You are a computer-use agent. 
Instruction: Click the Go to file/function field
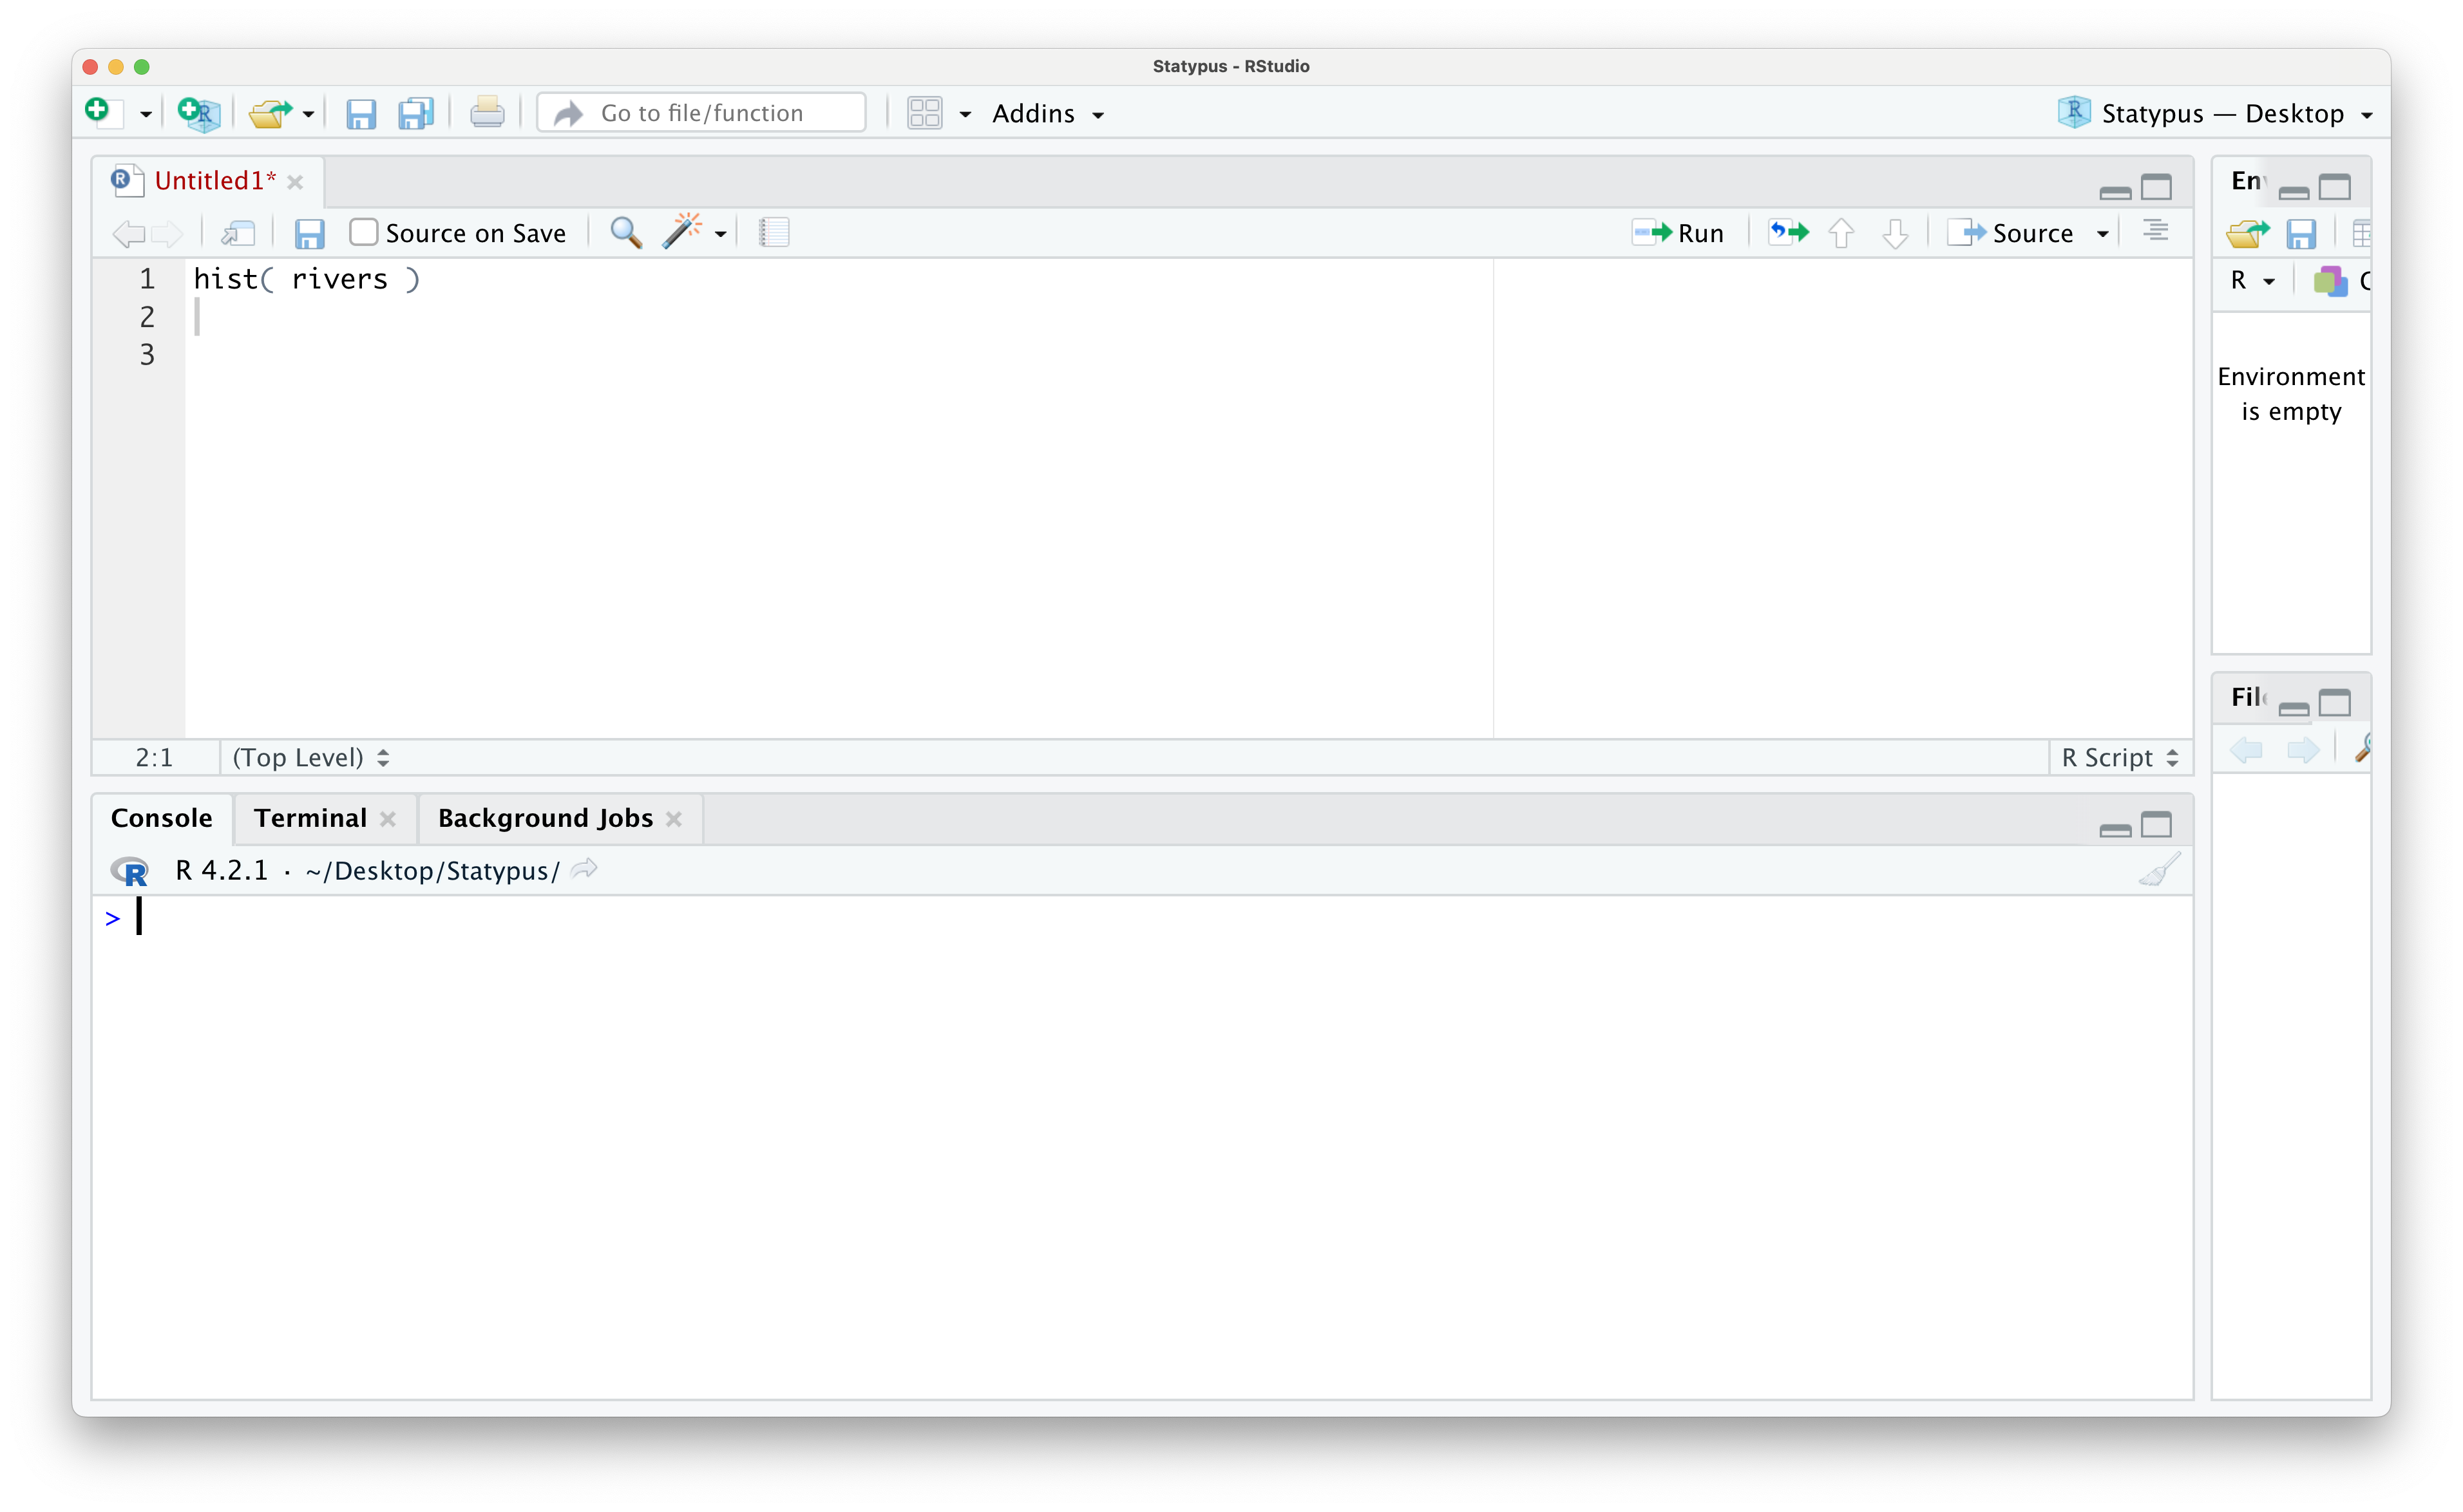tap(702, 113)
